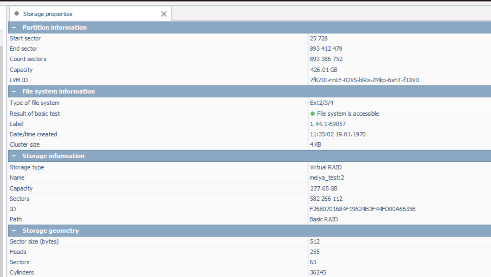Collapse the Storage geometry section
The image size is (491, 277).
pyautogui.click(x=14, y=230)
